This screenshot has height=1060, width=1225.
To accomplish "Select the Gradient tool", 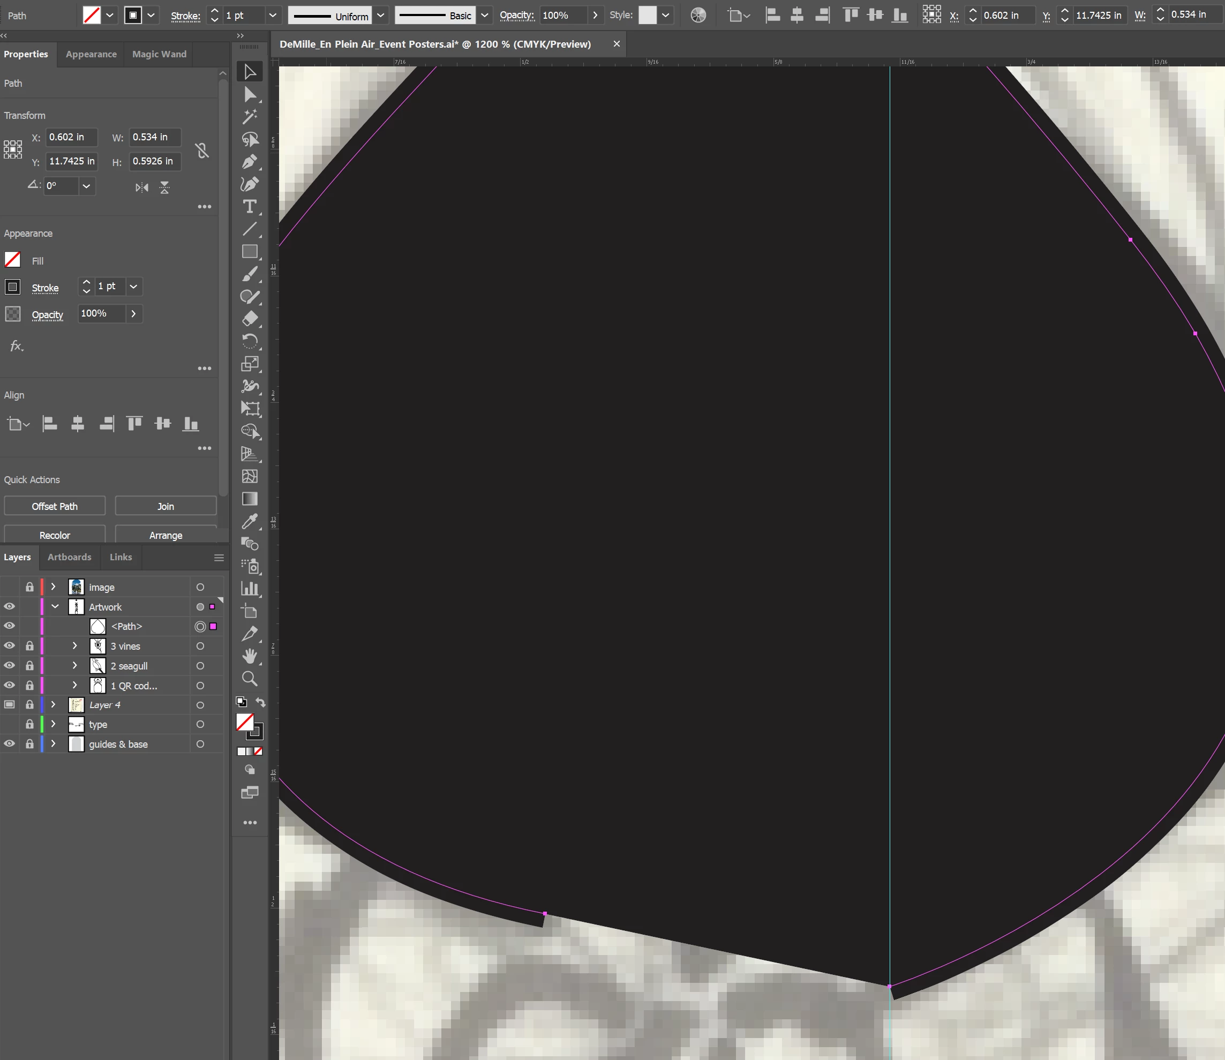I will [x=250, y=499].
